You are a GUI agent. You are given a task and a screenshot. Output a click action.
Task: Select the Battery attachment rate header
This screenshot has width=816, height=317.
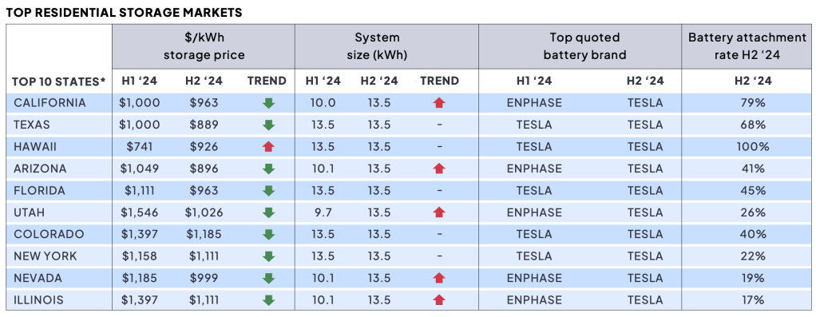[x=747, y=46]
